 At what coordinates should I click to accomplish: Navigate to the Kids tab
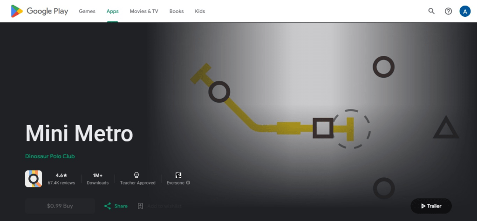tap(199, 11)
